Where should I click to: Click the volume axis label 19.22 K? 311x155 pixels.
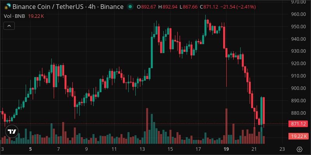(298, 136)
